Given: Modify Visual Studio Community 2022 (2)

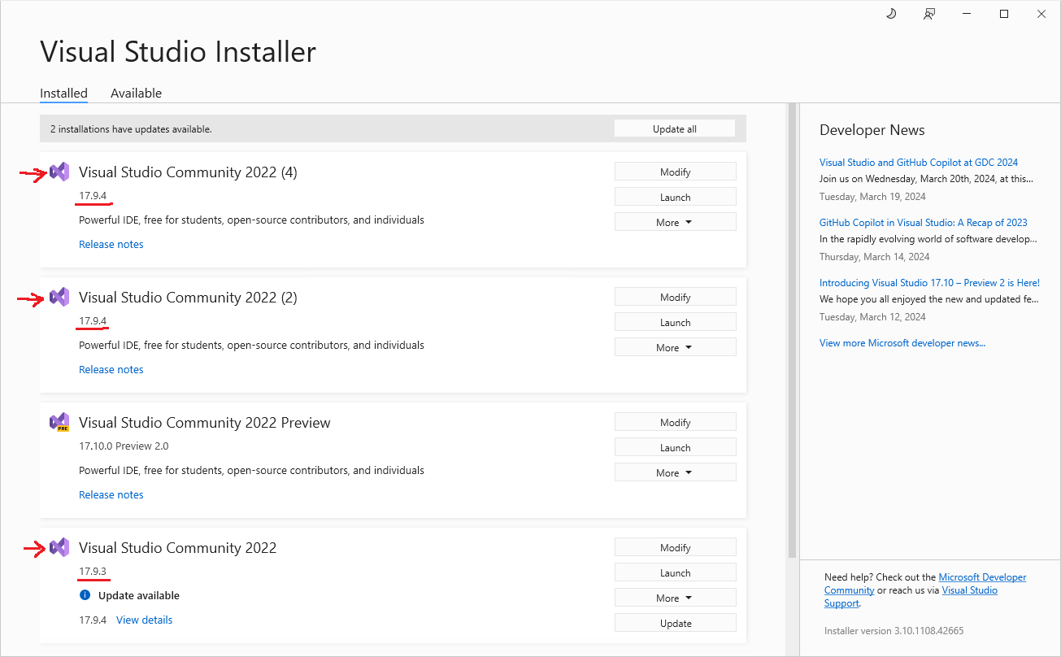Looking at the screenshot, I should coord(675,297).
